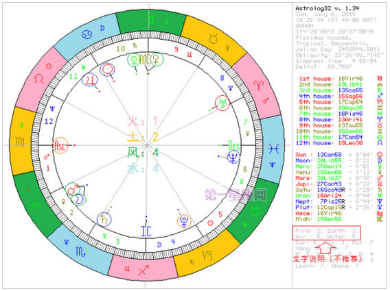
Task: Select the 'Sun: 13Can58' position value
Action: (329, 155)
